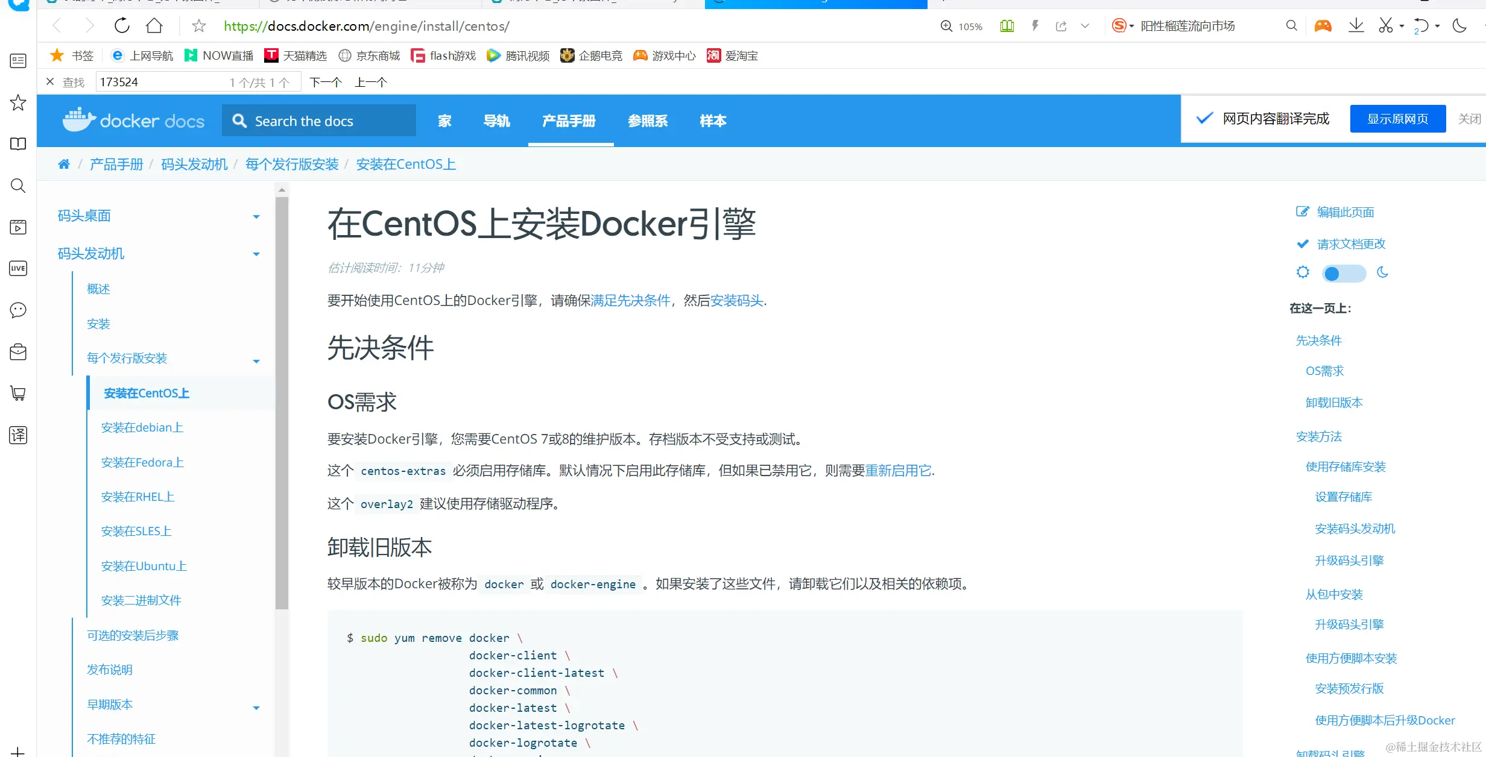Open the 参照系 navigation tab

pyautogui.click(x=647, y=121)
